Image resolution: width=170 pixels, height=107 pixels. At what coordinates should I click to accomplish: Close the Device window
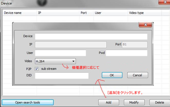pos(164,2)
